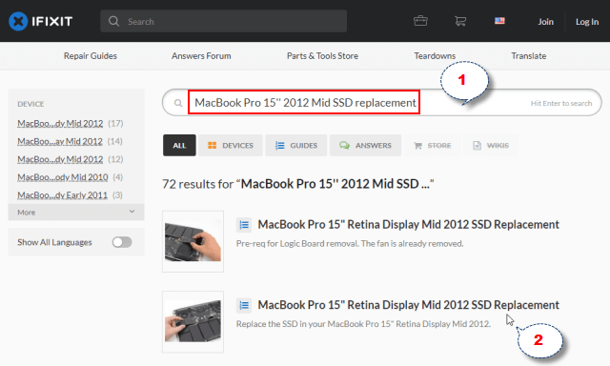Filter by device link with (17) results
This screenshot has height=366, width=610.
pos(60,123)
